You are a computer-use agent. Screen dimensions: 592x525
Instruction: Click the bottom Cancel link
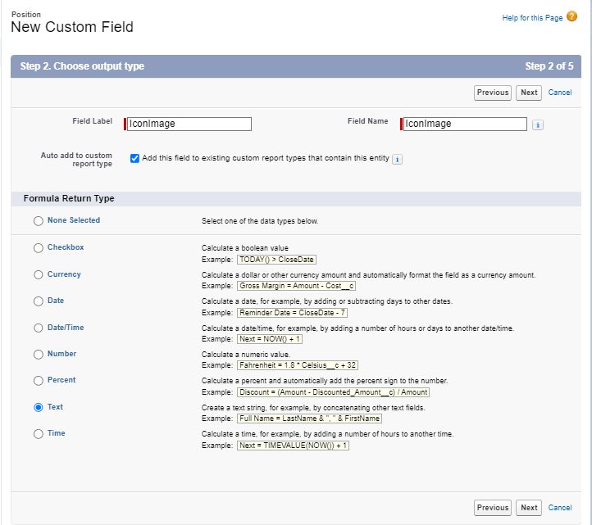coord(560,508)
